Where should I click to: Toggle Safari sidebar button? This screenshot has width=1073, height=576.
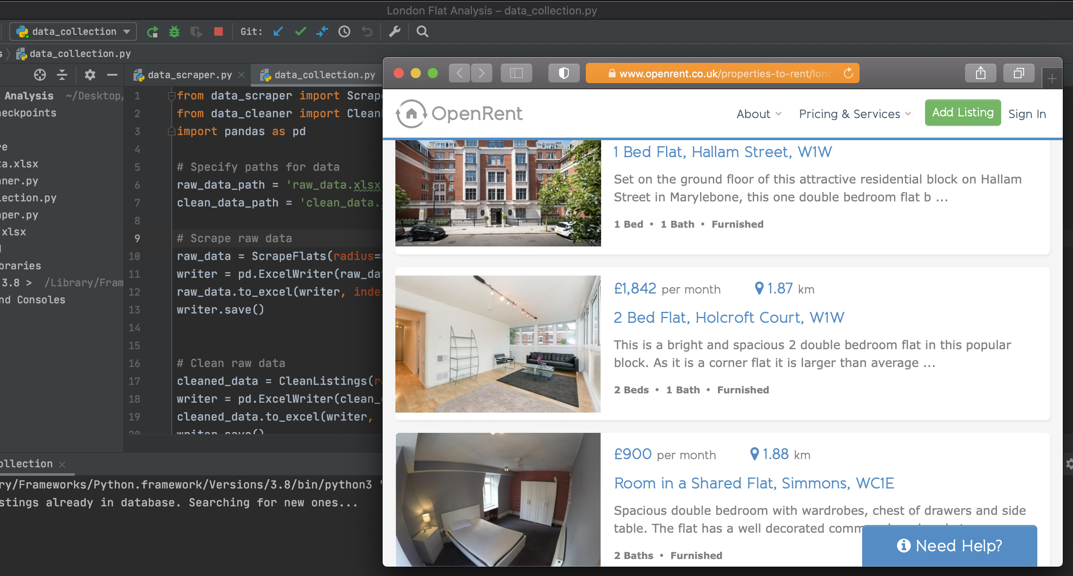[x=516, y=73]
